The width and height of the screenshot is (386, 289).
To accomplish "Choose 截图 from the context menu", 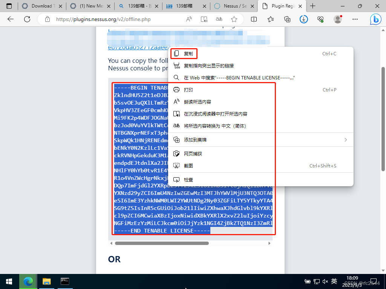I will click(261, 166).
